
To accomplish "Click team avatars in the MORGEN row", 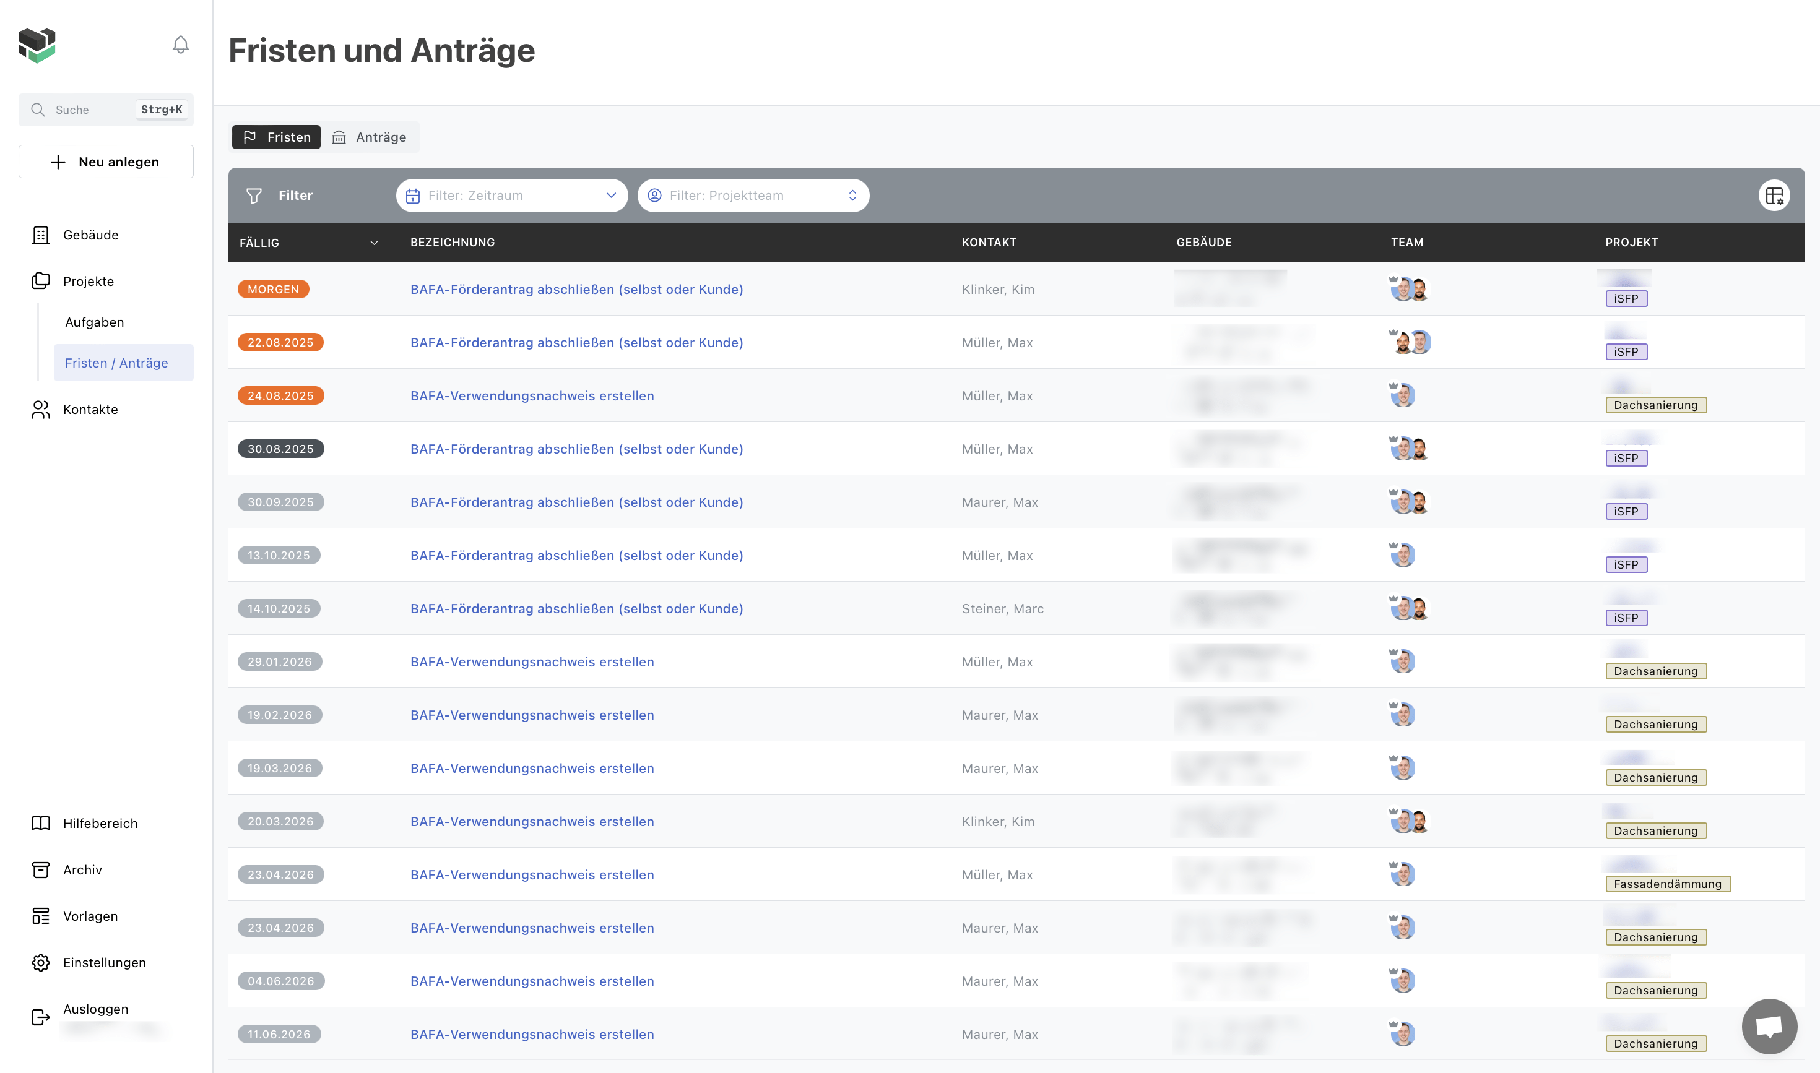I will (1409, 288).
